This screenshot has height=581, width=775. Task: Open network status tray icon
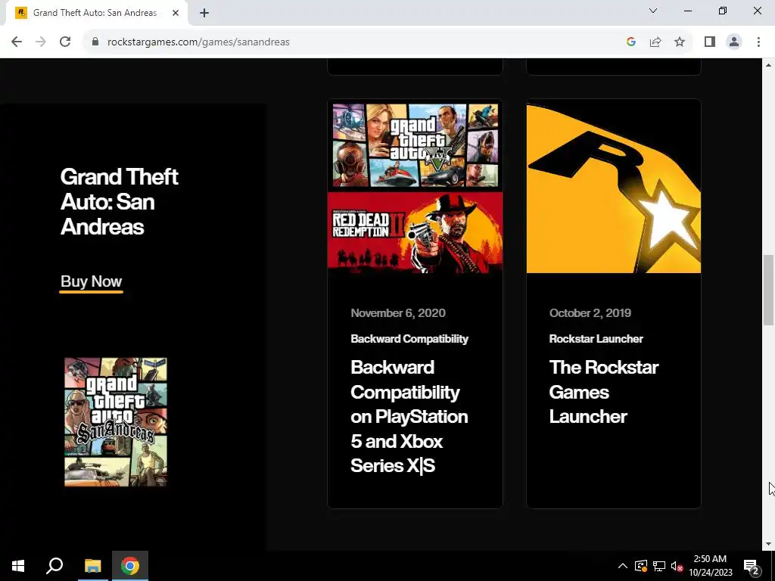(x=659, y=566)
